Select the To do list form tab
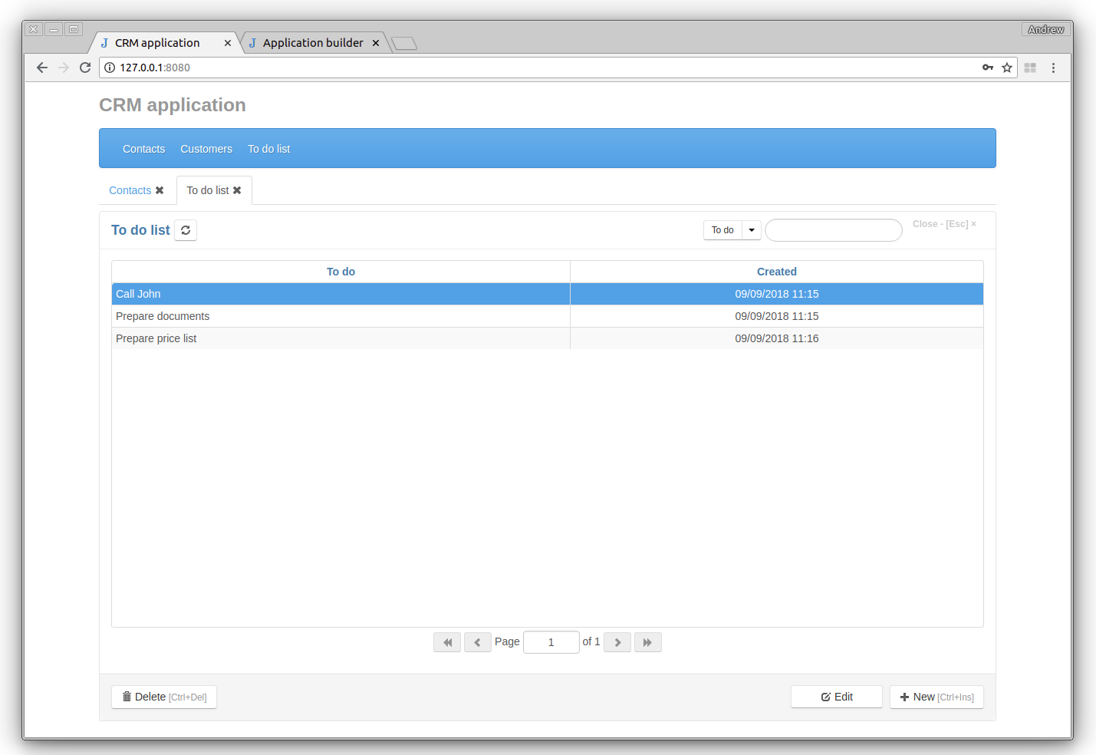 (x=208, y=190)
